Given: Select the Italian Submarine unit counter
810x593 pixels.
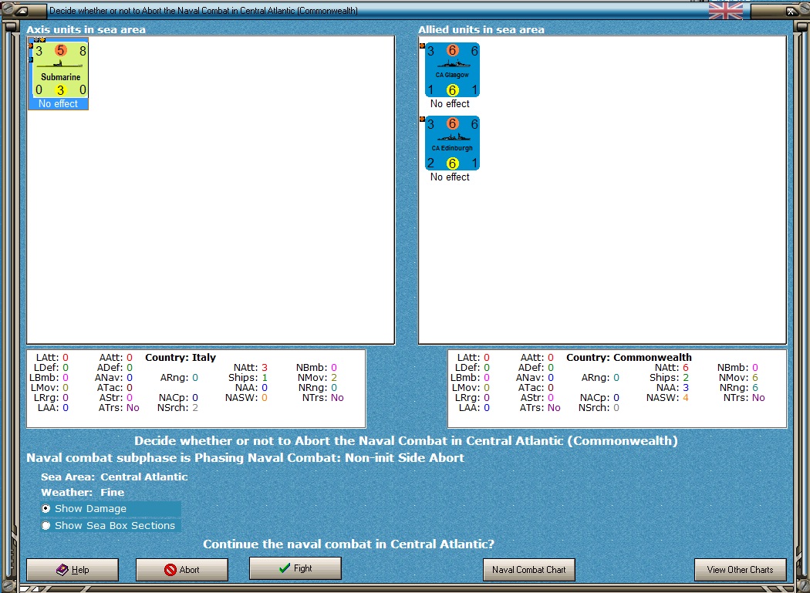Looking at the screenshot, I should pyautogui.click(x=60, y=70).
